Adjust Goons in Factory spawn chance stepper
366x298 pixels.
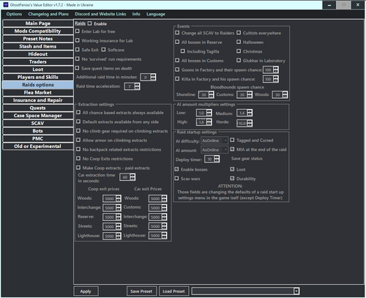point(276,70)
